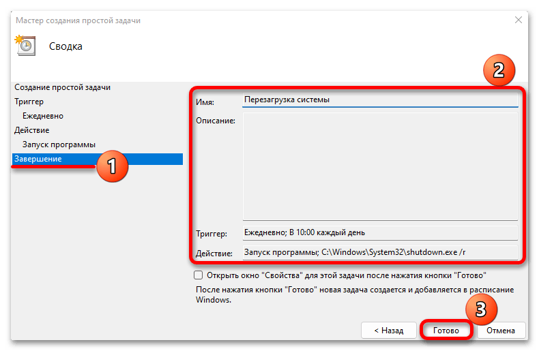Click the Готово button
Image resolution: width=539 pixels, height=351 pixels.
pyautogui.click(x=446, y=330)
